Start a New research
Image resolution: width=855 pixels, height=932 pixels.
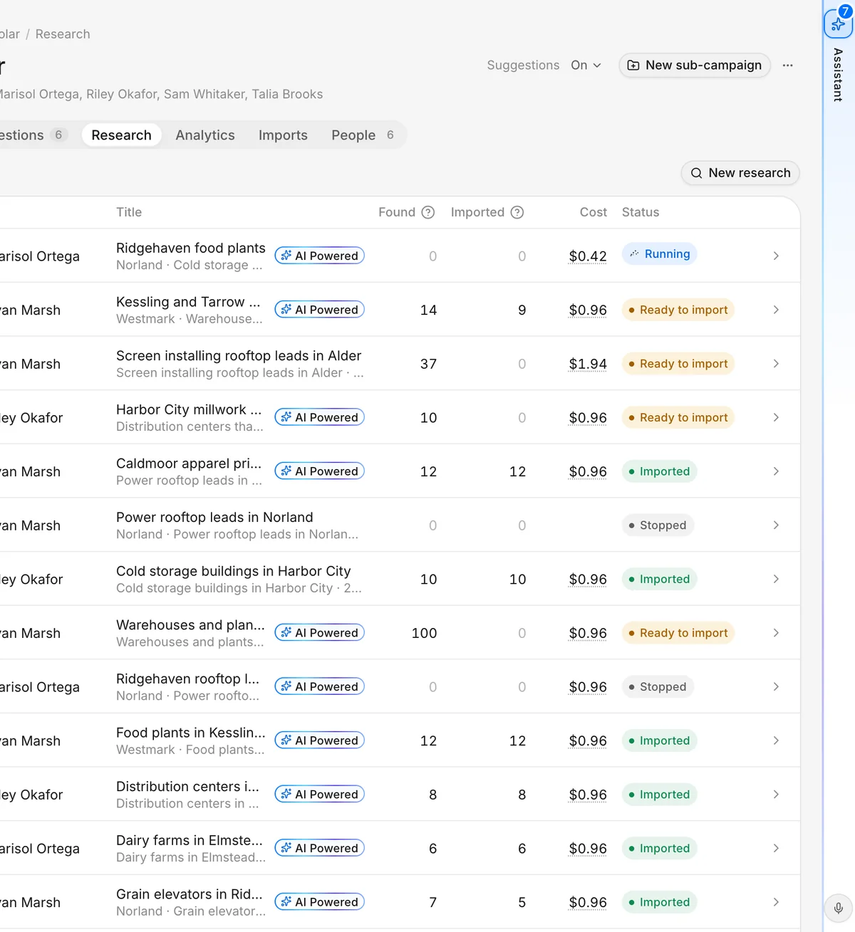[740, 173]
